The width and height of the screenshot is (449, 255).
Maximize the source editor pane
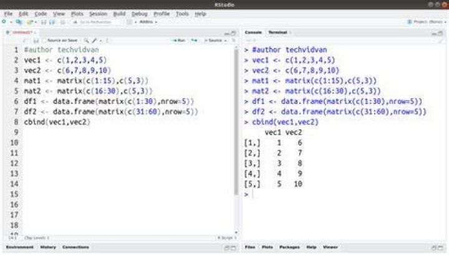pyautogui.click(x=233, y=33)
